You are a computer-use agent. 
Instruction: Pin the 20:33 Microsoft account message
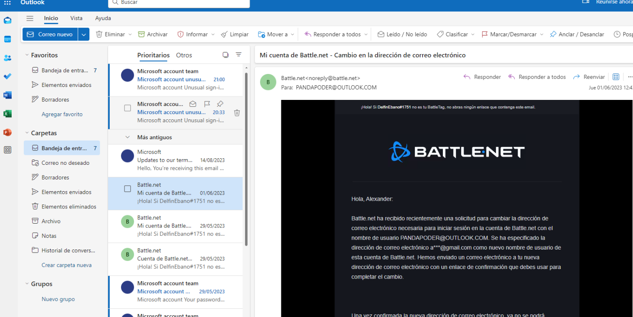220,104
